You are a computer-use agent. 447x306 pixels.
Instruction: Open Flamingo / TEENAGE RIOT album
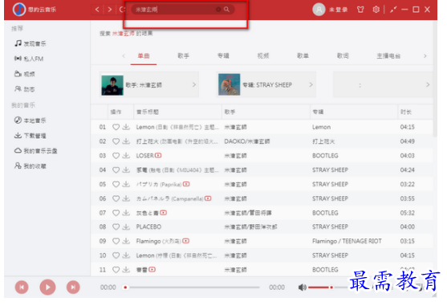[347, 241]
